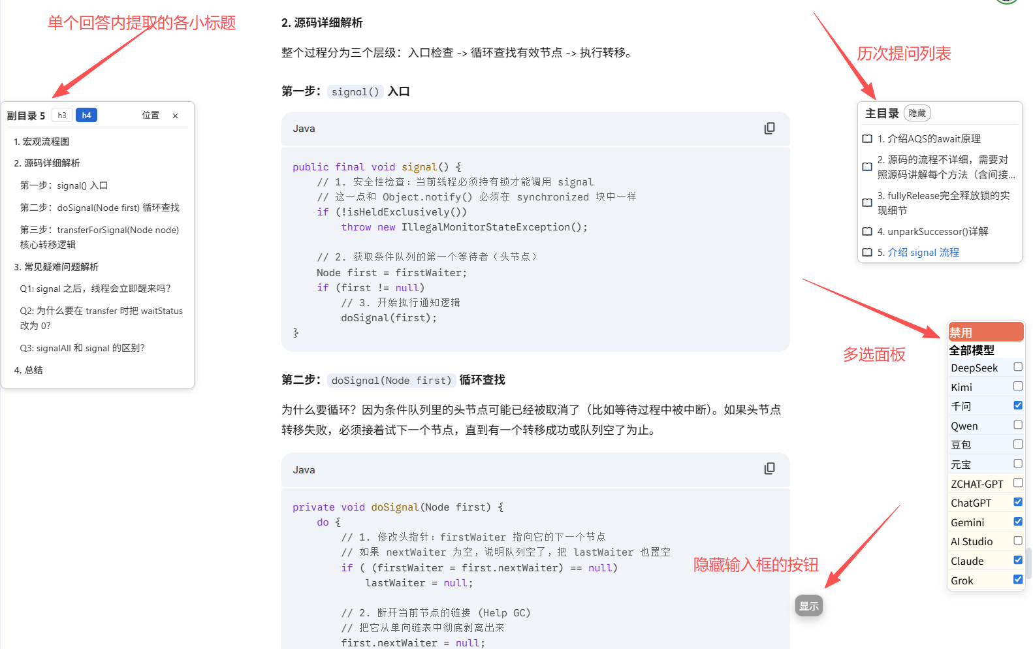Open question 5. 介绍 signal 流程
Screen dimensions: 1033x649
pyautogui.click(x=923, y=253)
